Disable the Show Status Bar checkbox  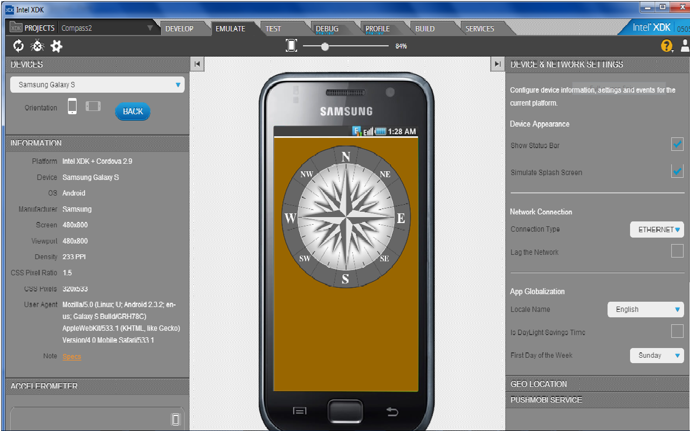tap(677, 144)
